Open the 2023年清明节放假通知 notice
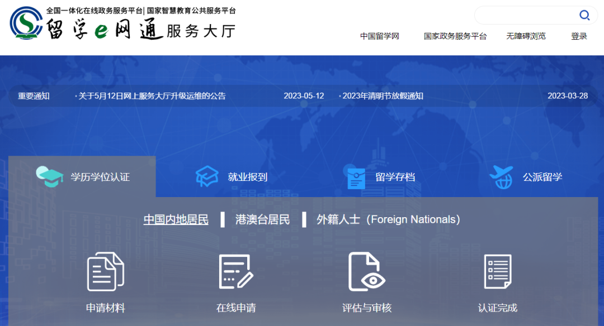604x326 pixels. click(x=383, y=95)
